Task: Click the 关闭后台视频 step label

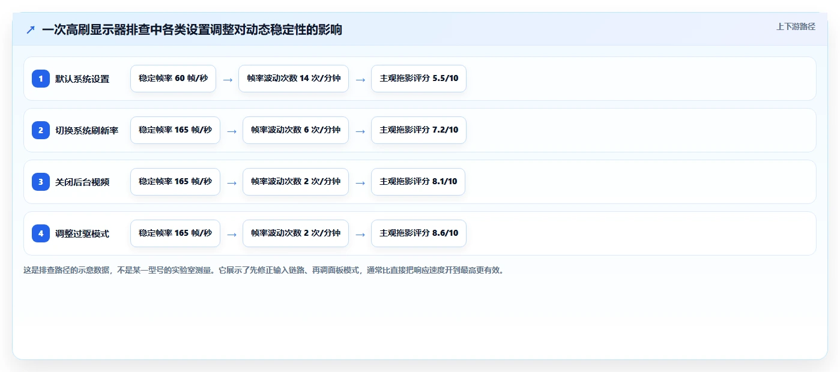Action: [82, 182]
